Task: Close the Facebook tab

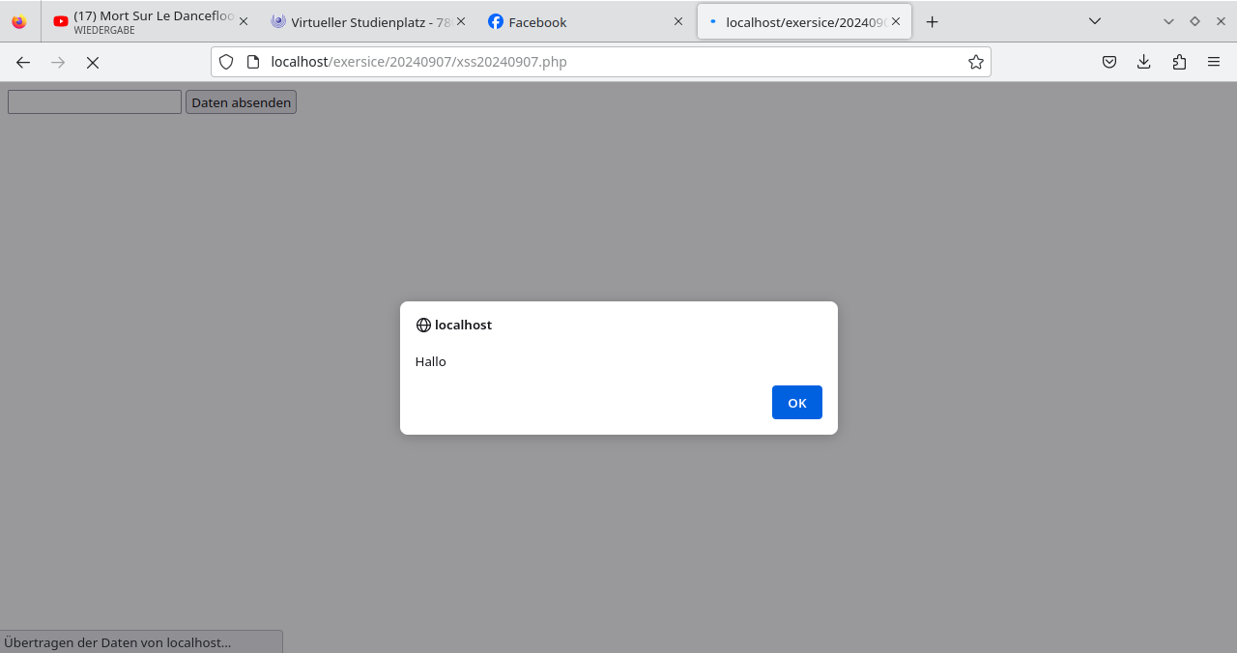Action: tap(678, 21)
